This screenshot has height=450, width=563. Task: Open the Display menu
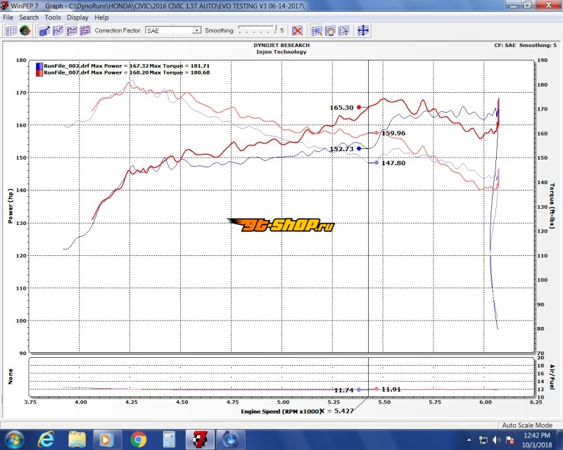coord(78,17)
